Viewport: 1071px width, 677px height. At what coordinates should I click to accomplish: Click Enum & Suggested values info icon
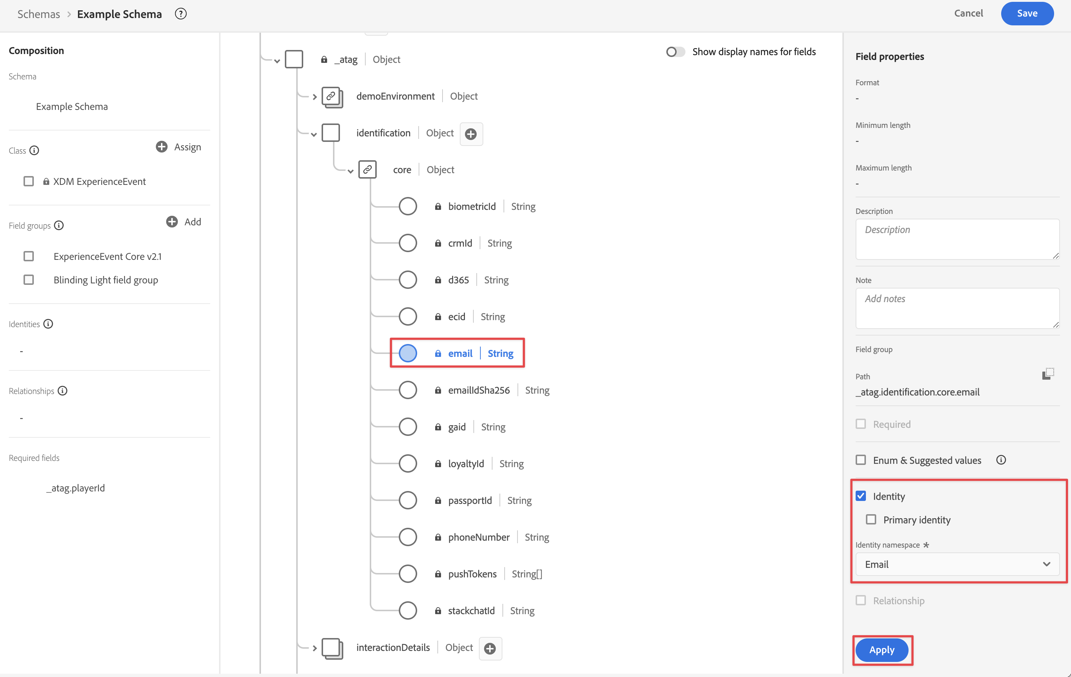click(1001, 460)
